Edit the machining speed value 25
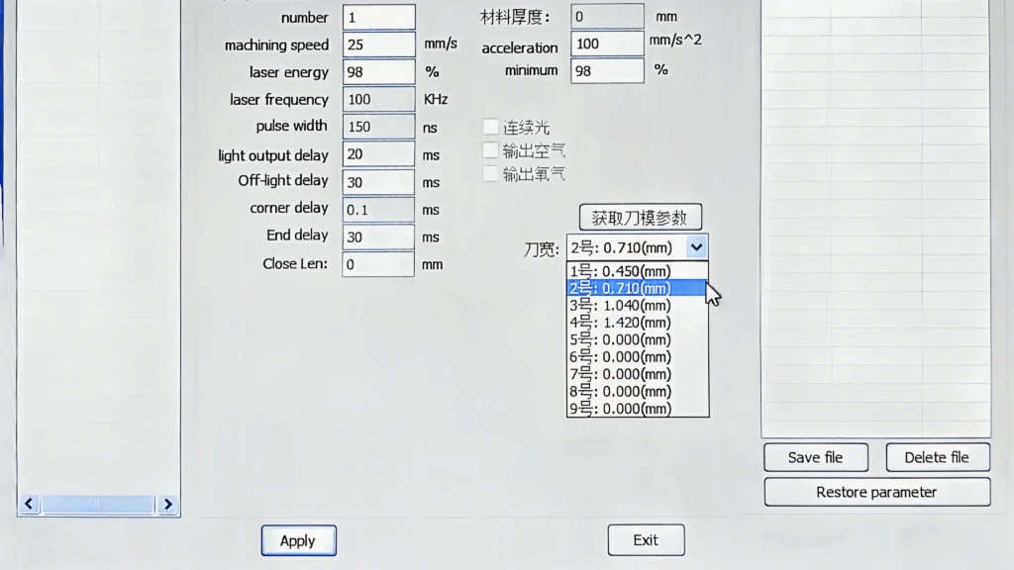The image size is (1014, 570). 378,45
